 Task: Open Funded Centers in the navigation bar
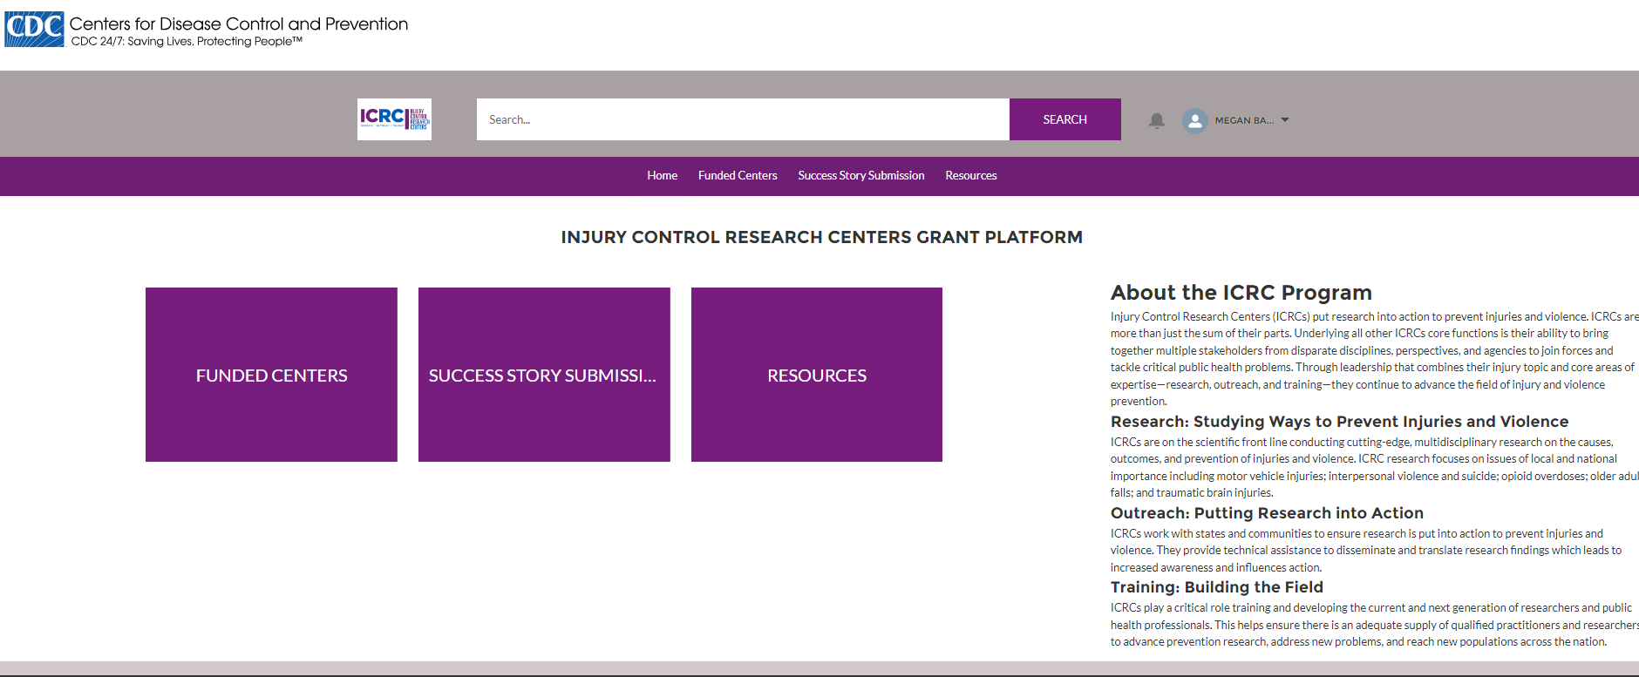point(737,175)
